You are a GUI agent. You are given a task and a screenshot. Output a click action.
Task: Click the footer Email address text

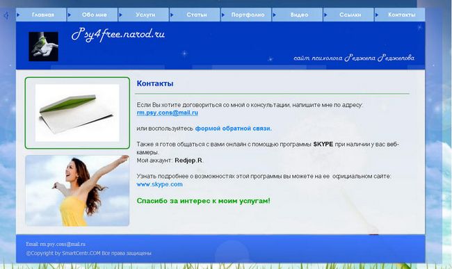click(x=56, y=244)
